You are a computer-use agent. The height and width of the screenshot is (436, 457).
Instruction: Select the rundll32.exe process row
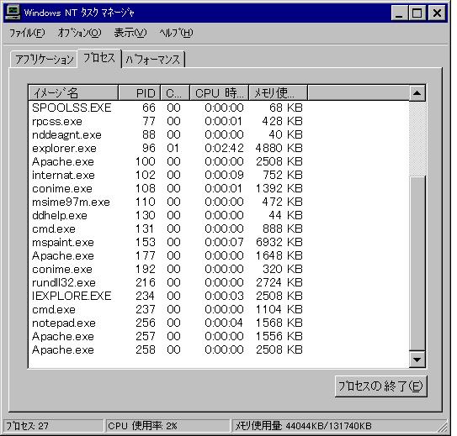point(219,282)
